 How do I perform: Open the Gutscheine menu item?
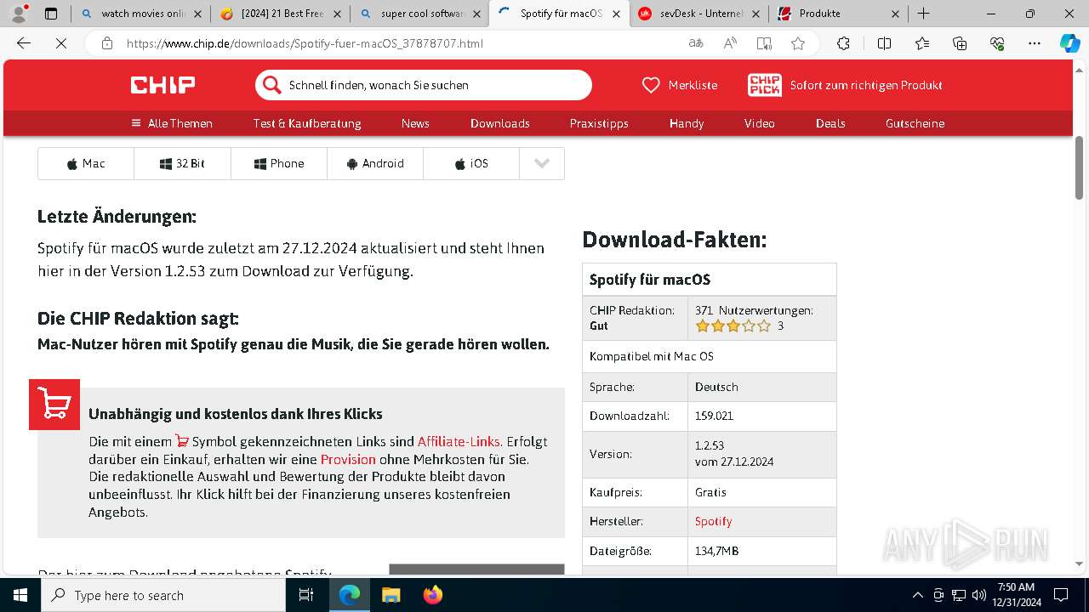[915, 123]
